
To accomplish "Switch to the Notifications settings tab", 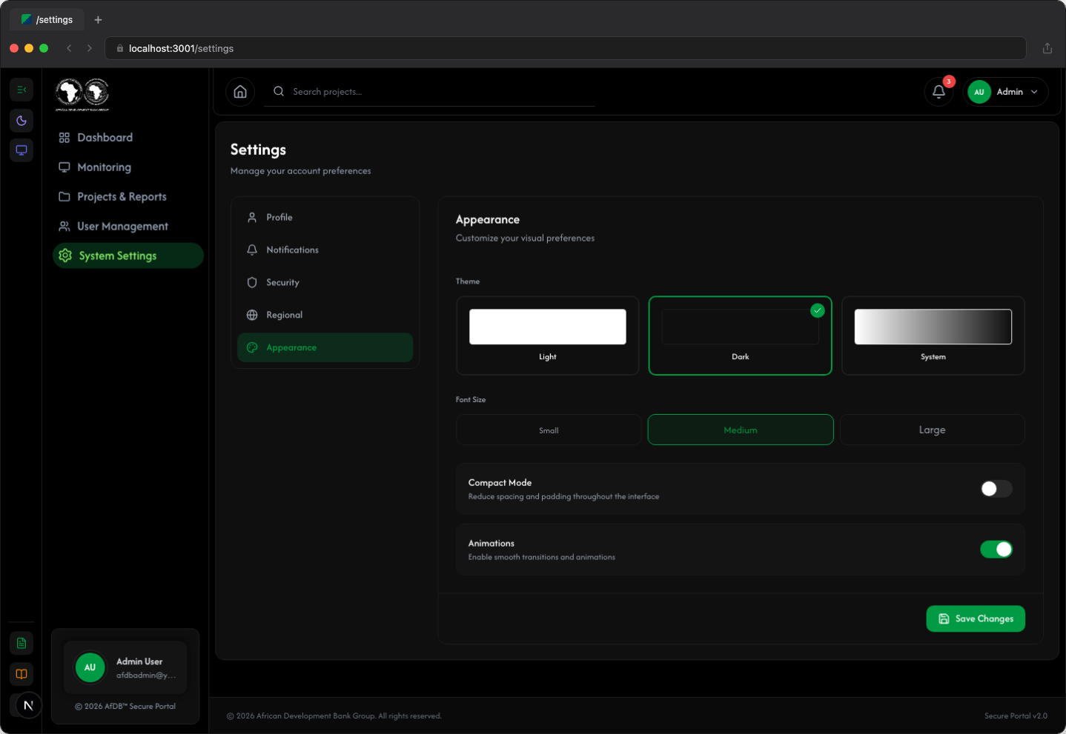I will coord(325,250).
